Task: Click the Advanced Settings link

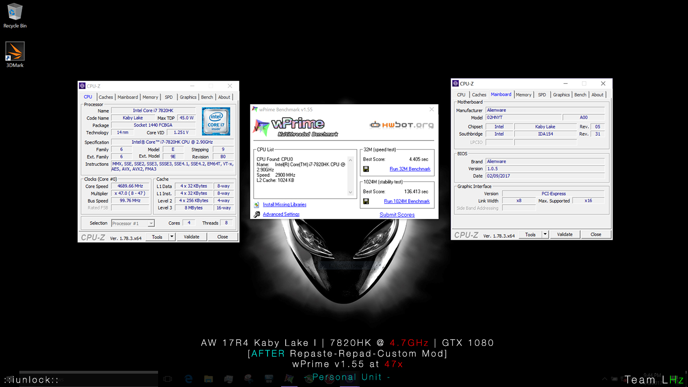Action: [281, 215]
